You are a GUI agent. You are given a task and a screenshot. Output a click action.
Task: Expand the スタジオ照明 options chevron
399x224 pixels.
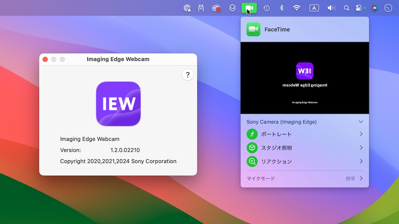tap(361, 148)
